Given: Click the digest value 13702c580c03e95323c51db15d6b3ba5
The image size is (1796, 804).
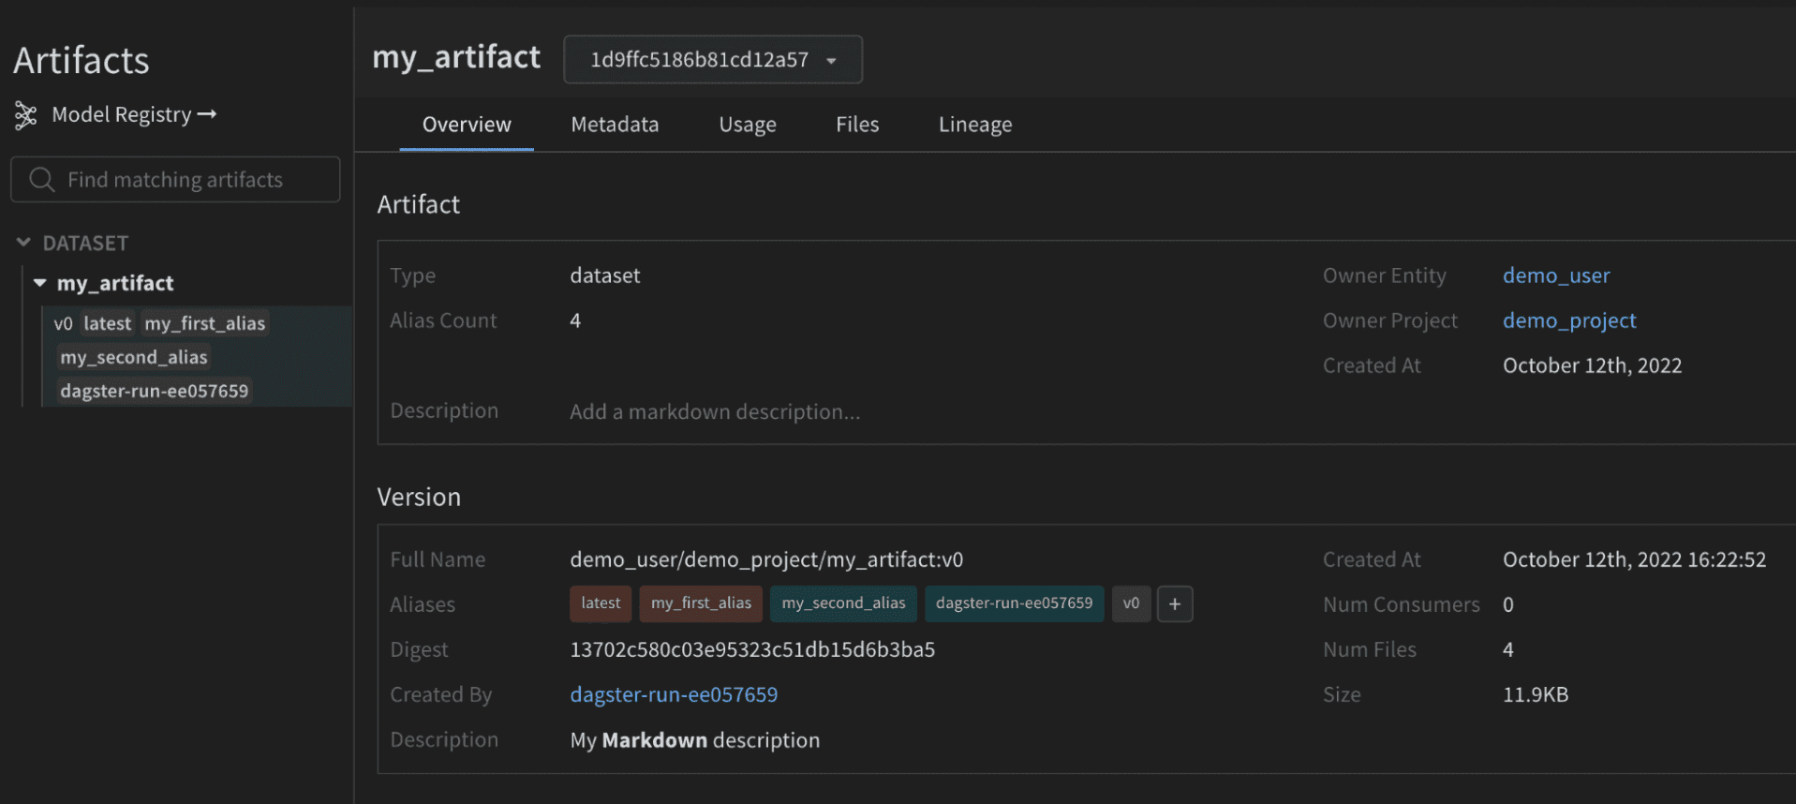Looking at the screenshot, I should click(x=752, y=649).
